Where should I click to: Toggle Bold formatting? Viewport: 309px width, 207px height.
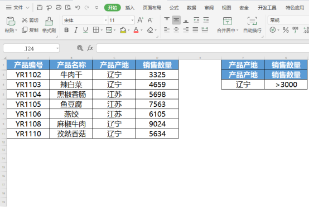(x=66, y=30)
